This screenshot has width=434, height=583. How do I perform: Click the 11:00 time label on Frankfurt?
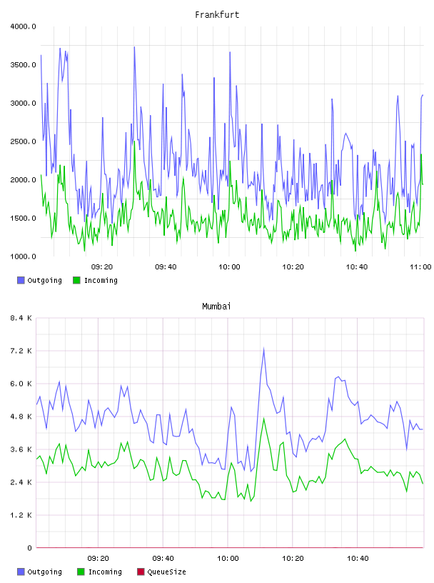pos(420,266)
